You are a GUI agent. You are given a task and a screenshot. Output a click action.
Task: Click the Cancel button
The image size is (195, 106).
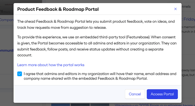pyautogui.click(x=135, y=94)
